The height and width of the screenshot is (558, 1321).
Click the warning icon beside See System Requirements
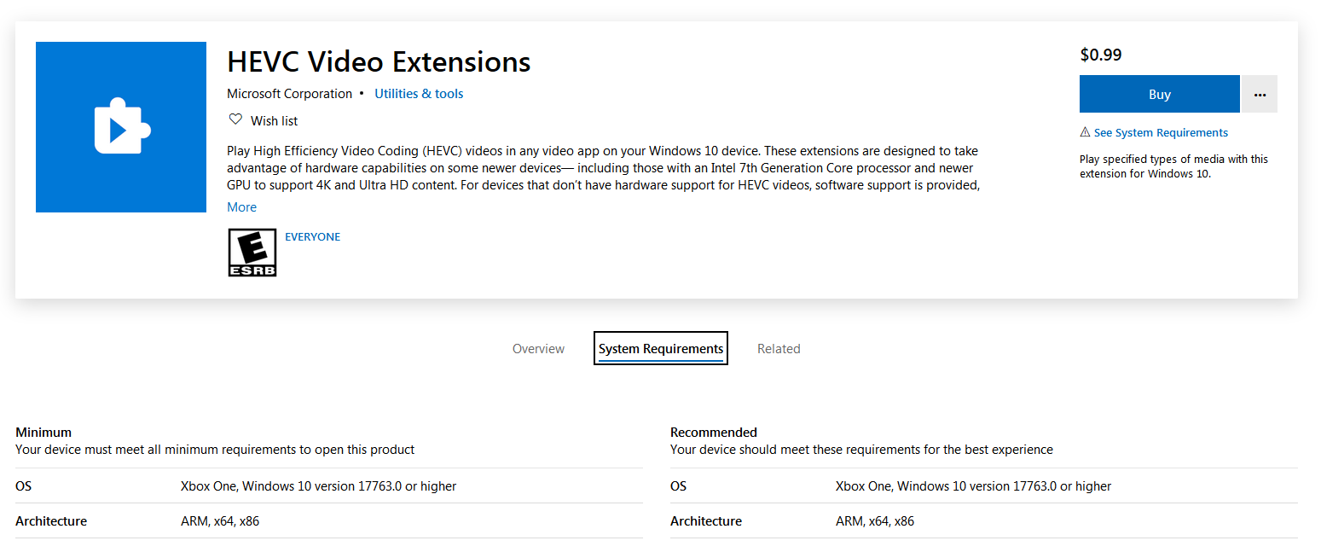(x=1085, y=132)
